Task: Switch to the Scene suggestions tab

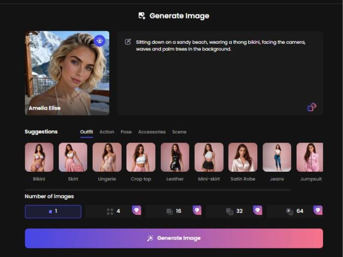Action: (x=179, y=132)
